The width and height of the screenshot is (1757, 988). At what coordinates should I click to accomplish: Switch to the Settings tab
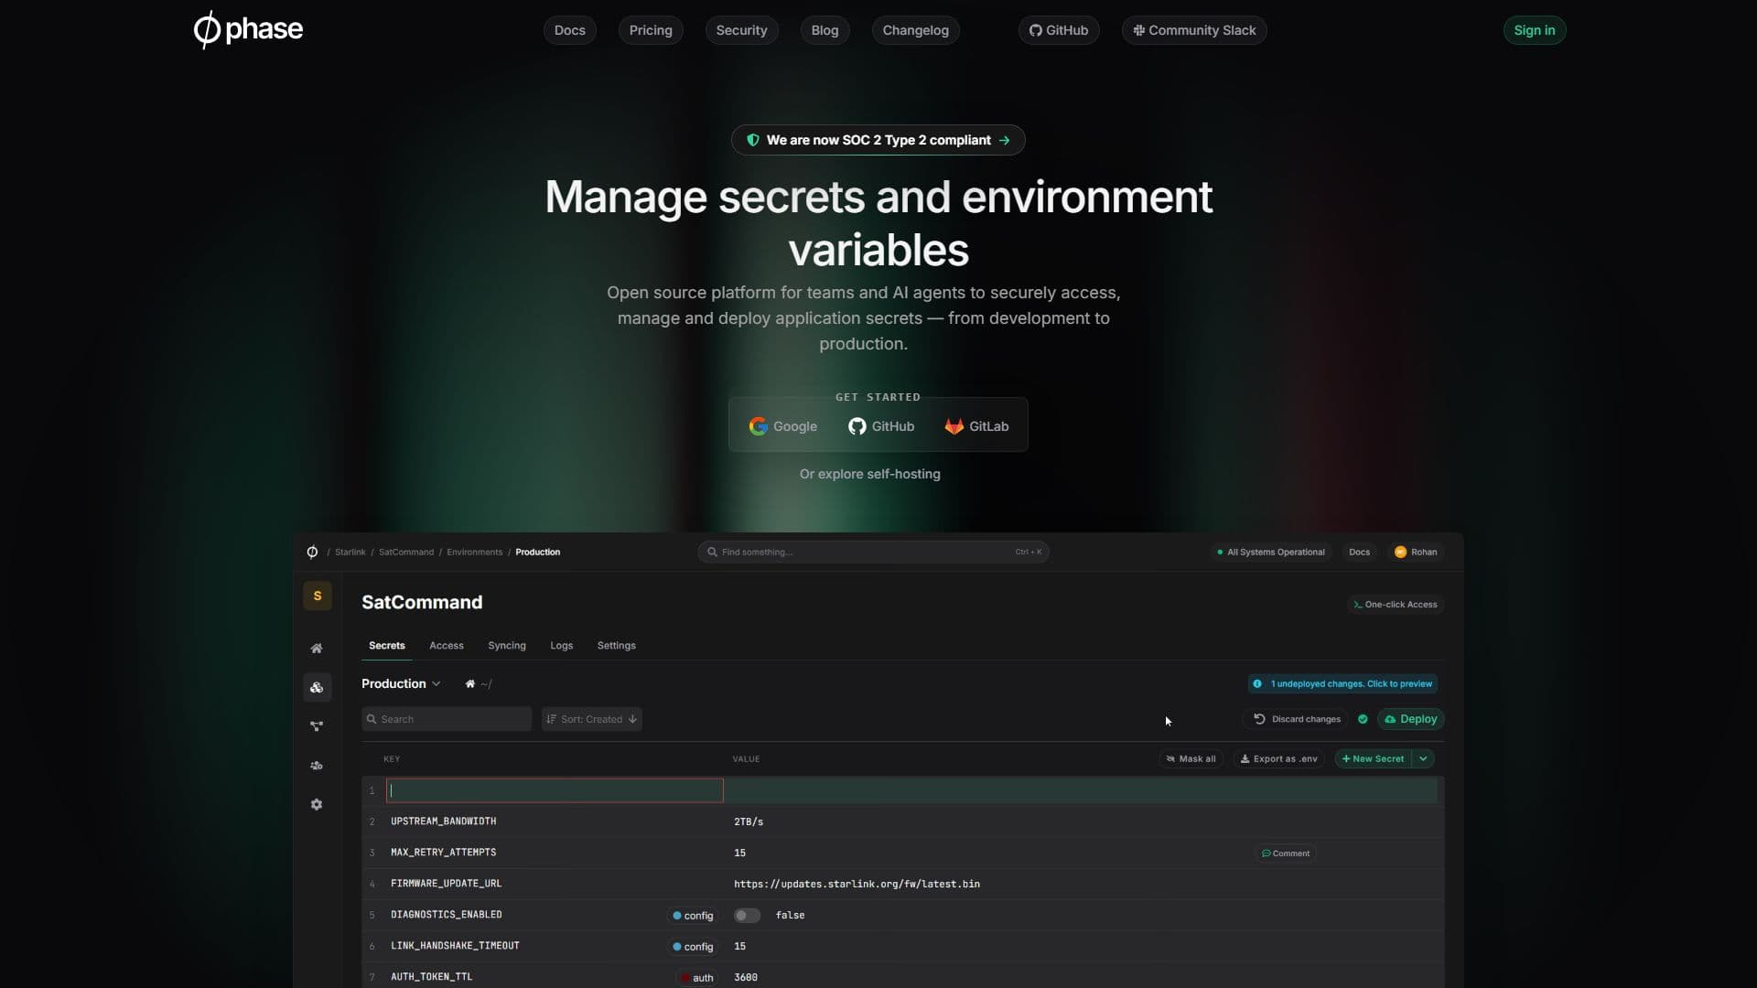point(616,646)
